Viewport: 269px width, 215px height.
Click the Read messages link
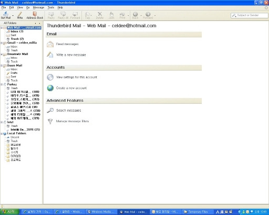point(67,44)
